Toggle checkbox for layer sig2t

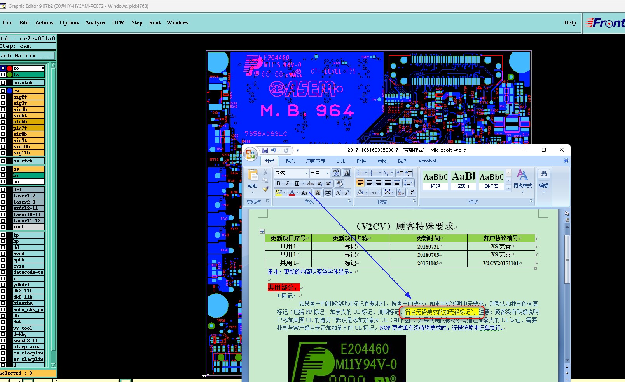(x=3, y=97)
